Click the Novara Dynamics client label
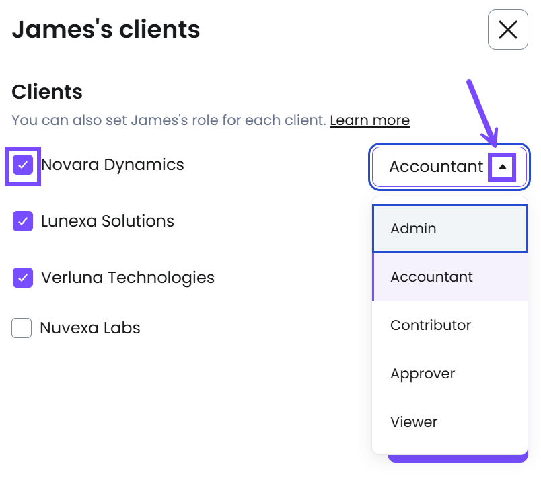 click(x=112, y=165)
